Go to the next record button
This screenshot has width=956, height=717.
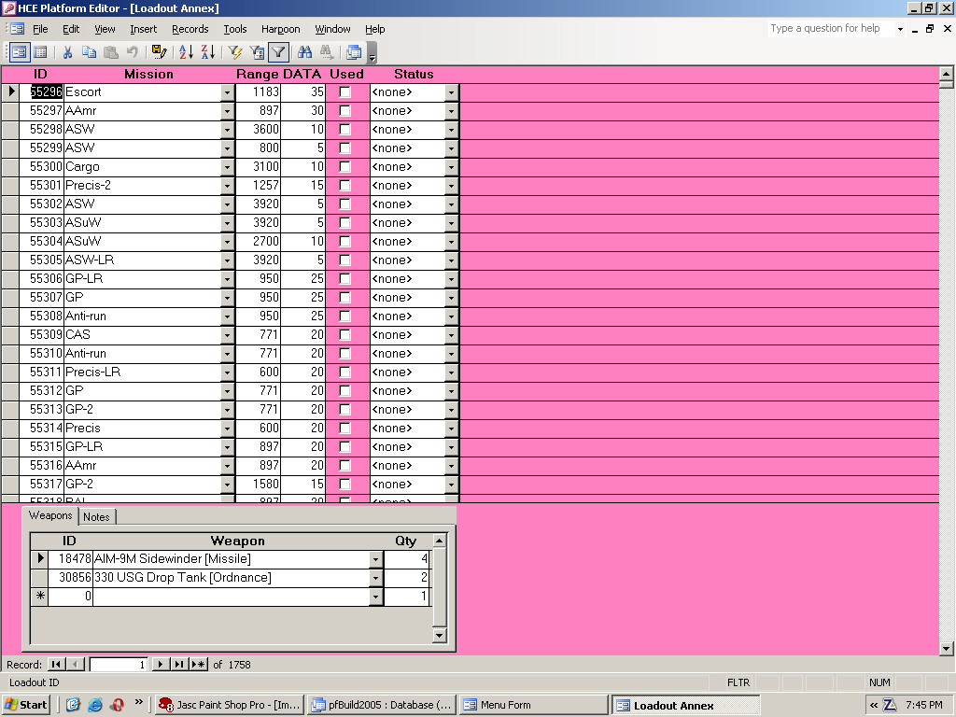160,665
